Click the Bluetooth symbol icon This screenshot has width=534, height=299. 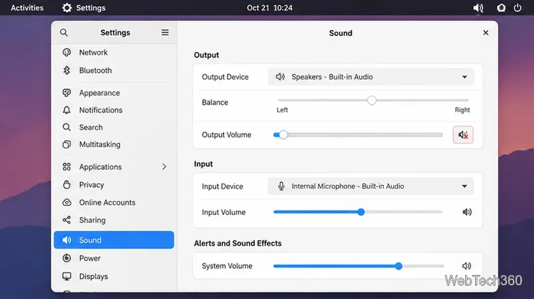coord(67,70)
